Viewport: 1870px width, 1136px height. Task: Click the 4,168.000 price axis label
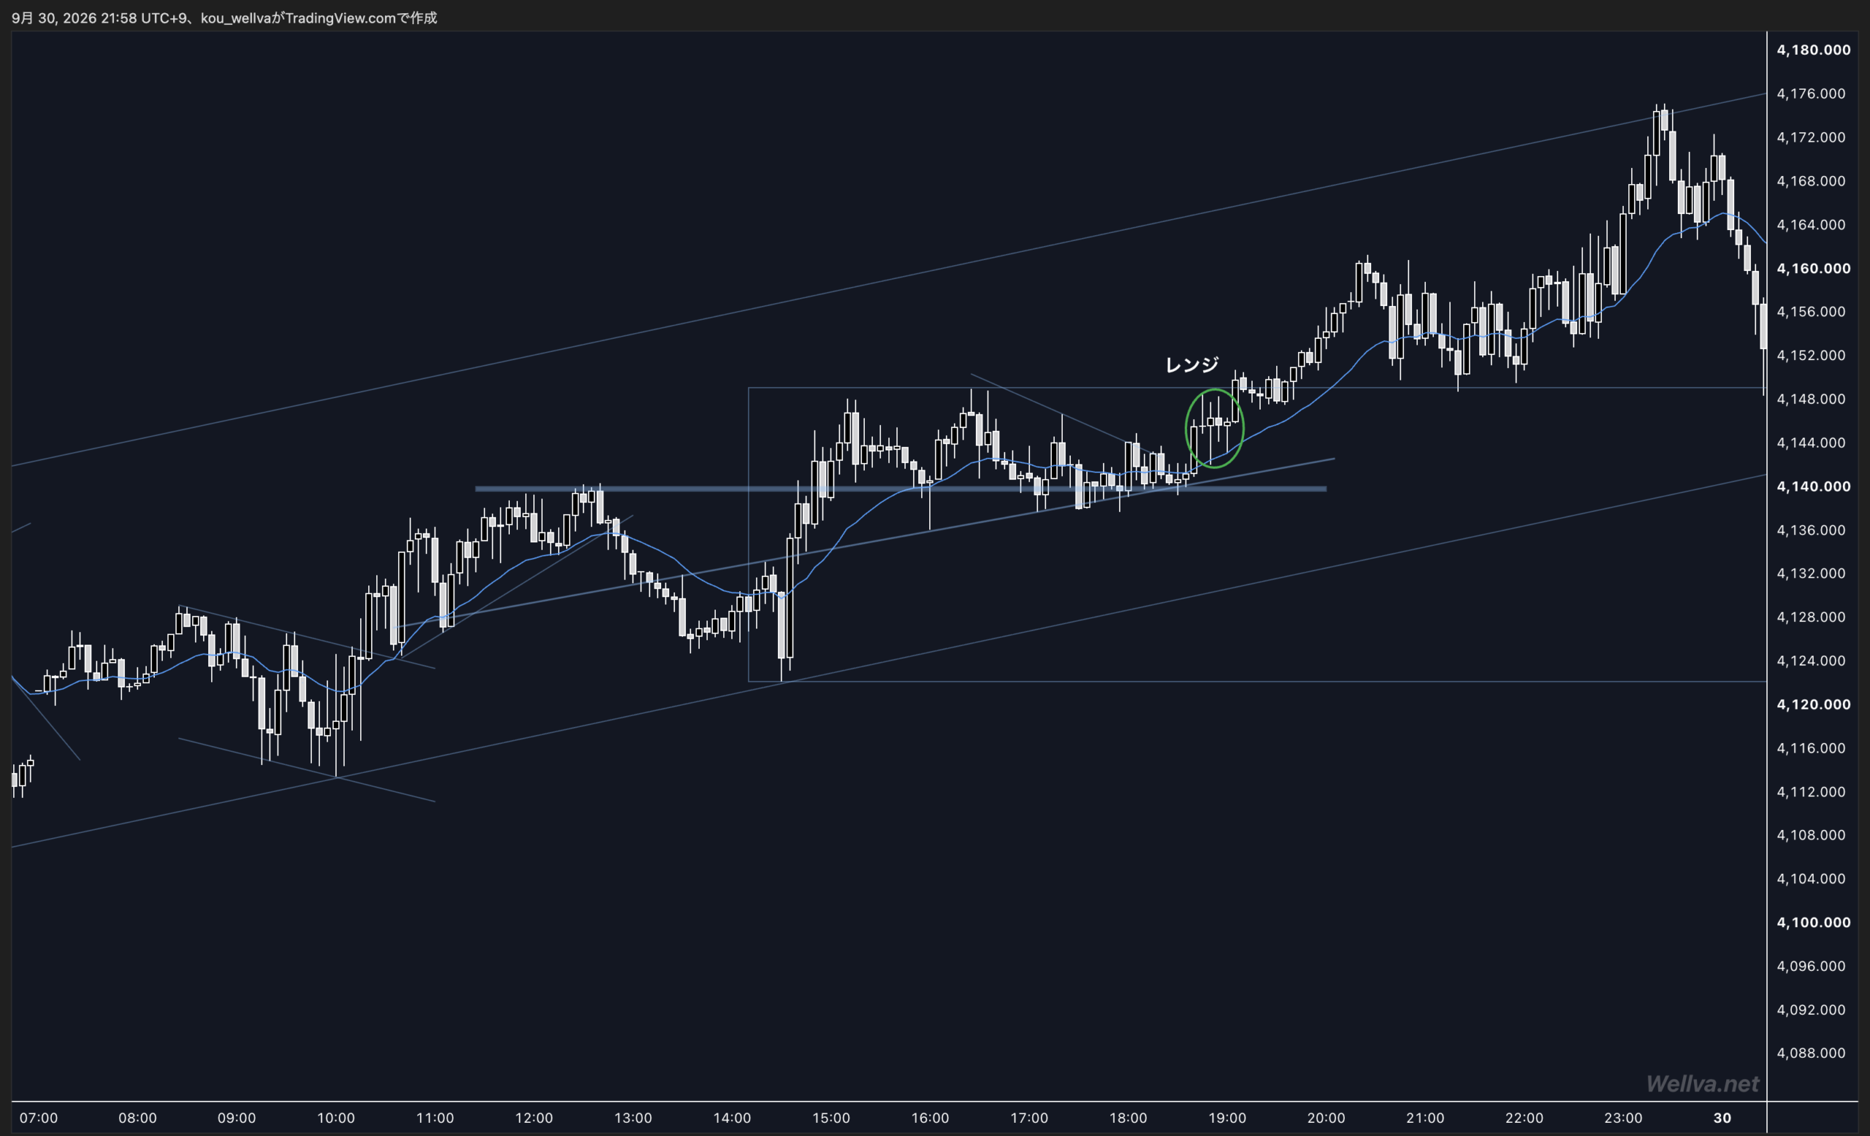tap(1810, 180)
